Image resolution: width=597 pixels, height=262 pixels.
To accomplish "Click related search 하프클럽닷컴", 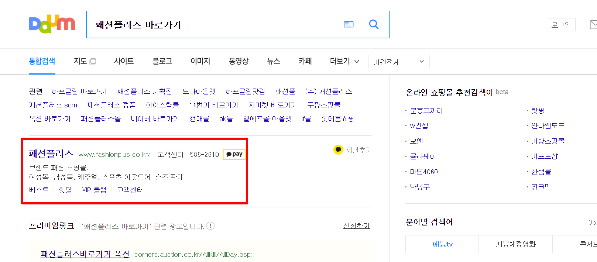I will pos(245,92).
